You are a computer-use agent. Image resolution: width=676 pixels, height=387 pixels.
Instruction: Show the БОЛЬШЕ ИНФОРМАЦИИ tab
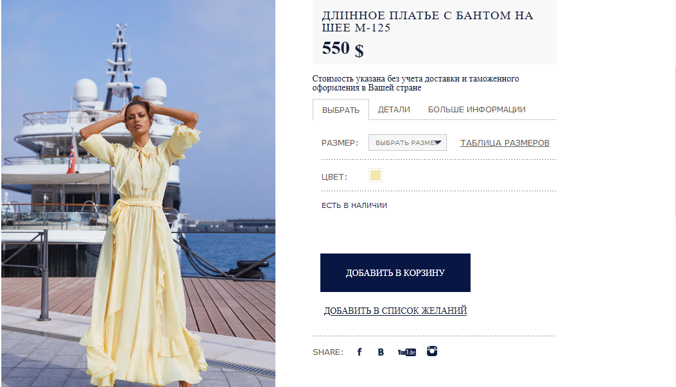tap(476, 110)
